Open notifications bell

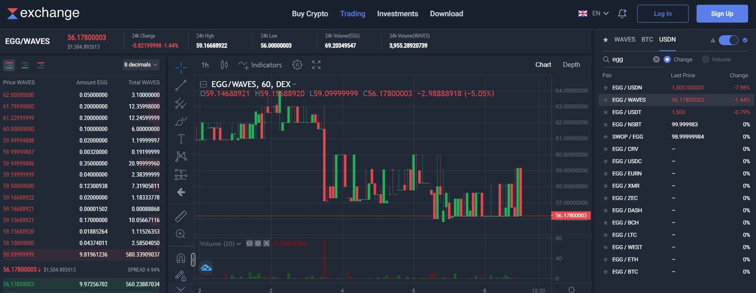coord(622,14)
